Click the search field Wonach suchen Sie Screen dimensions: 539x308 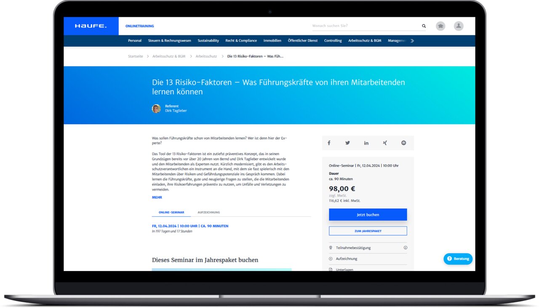(364, 26)
